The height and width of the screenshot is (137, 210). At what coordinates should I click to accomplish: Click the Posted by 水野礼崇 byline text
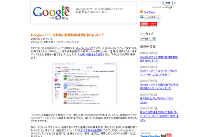tap(55, 42)
